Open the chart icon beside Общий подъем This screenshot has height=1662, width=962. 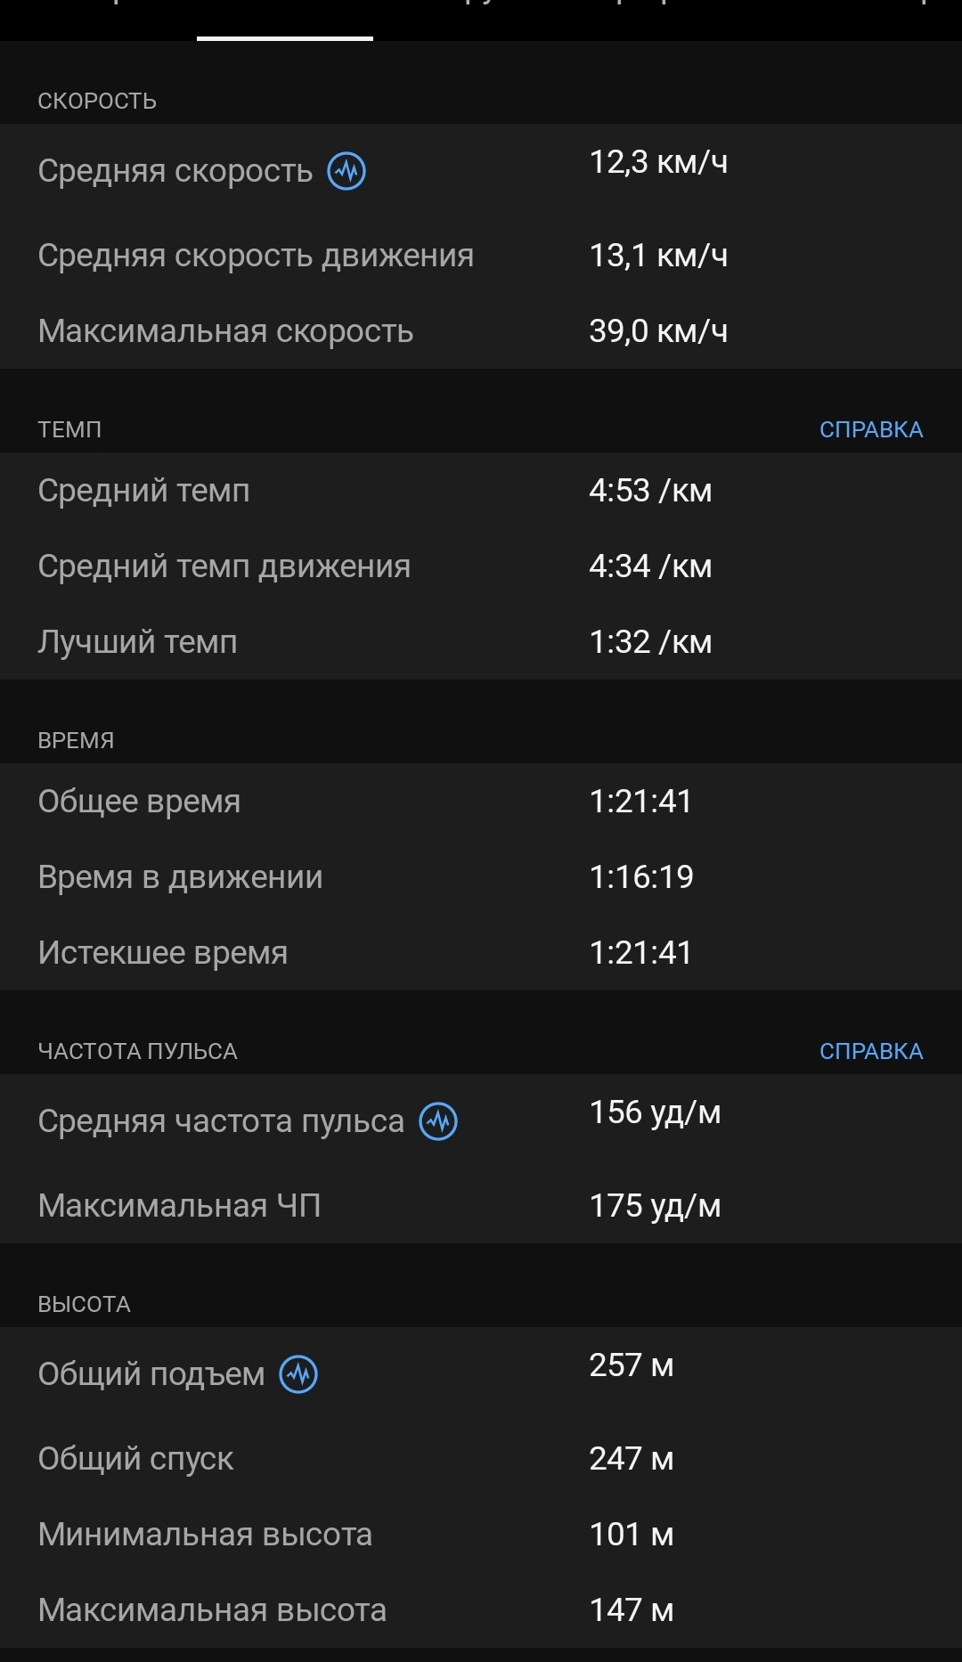pyautogui.click(x=298, y=1374)
